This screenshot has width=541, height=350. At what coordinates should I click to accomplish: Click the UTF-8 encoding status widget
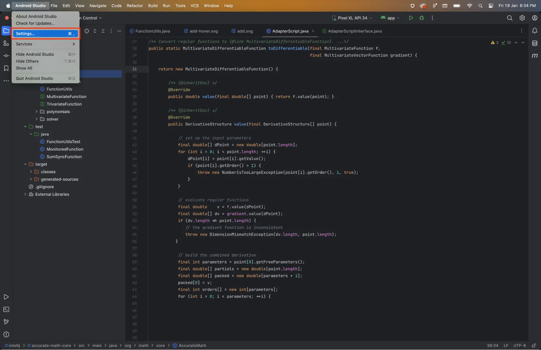pyautogui.click(x=519, y=345)
